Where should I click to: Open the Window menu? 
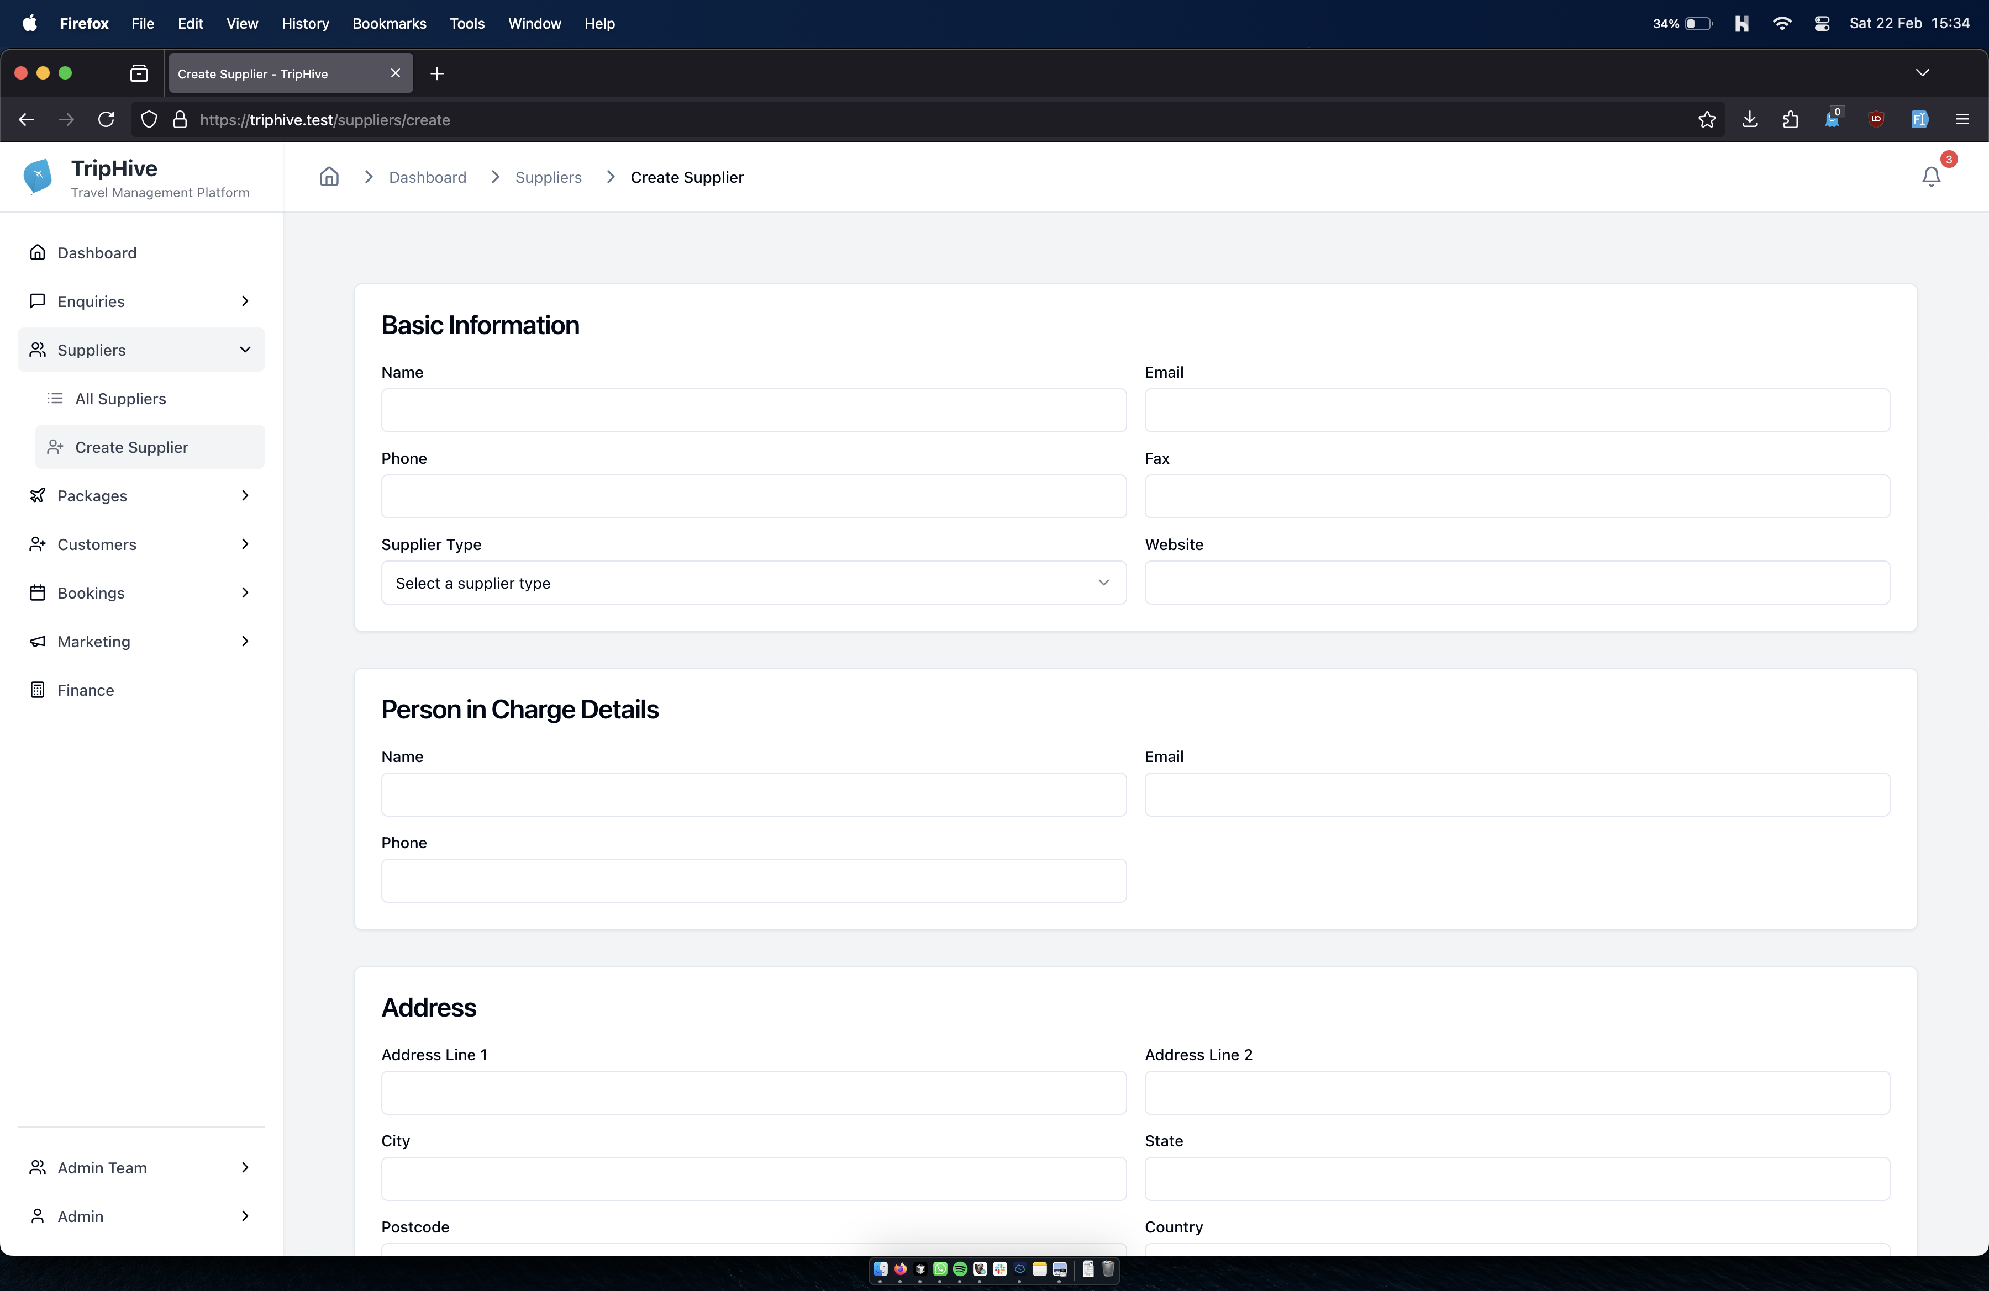(534, 23)
